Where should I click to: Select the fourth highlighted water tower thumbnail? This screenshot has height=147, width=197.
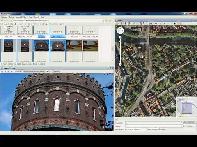point(57,46)
